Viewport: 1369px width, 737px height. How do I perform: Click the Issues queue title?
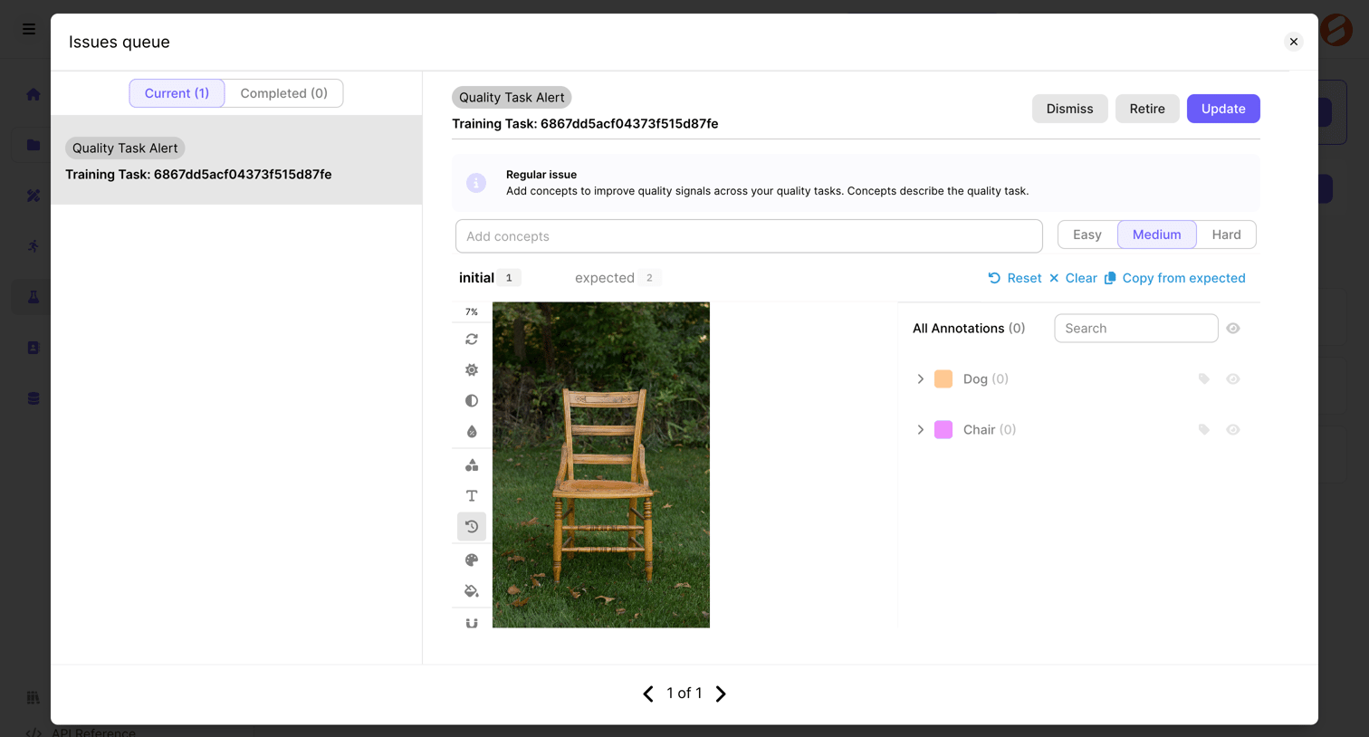pos(120,42)
